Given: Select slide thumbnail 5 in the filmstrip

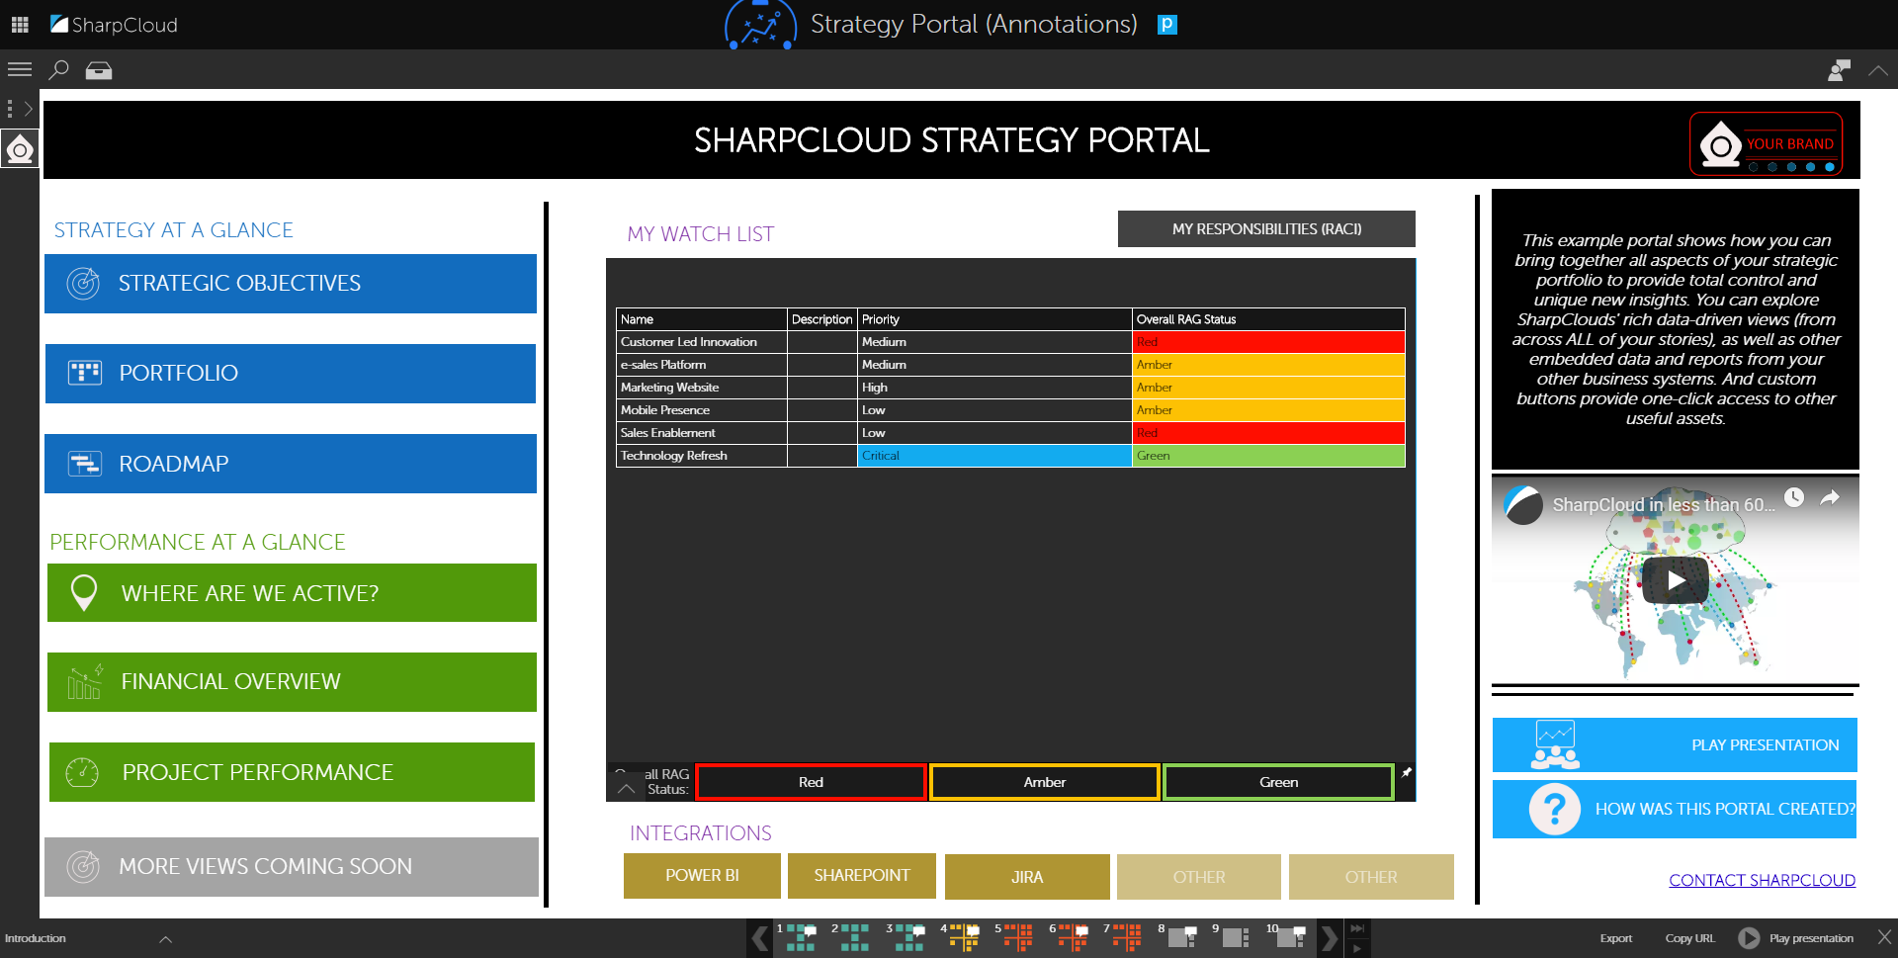Looking at the screenshot, I should click(1016, 937).
